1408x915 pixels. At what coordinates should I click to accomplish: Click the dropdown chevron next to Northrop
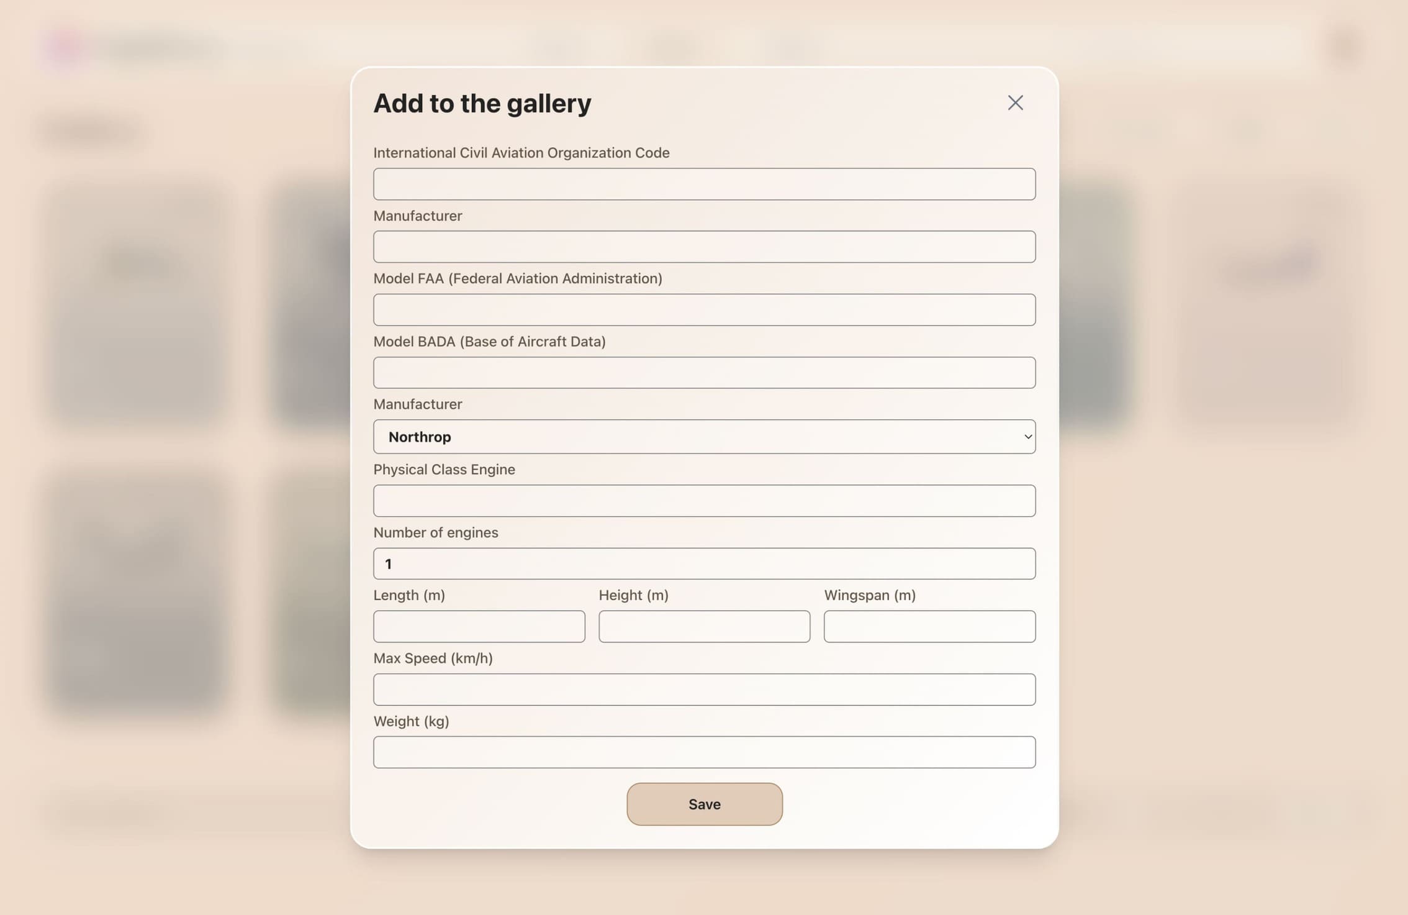coord(1027,437)
